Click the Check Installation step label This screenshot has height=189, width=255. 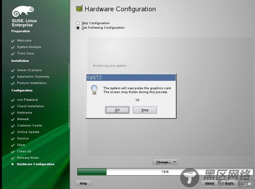(x=31, y=106)
